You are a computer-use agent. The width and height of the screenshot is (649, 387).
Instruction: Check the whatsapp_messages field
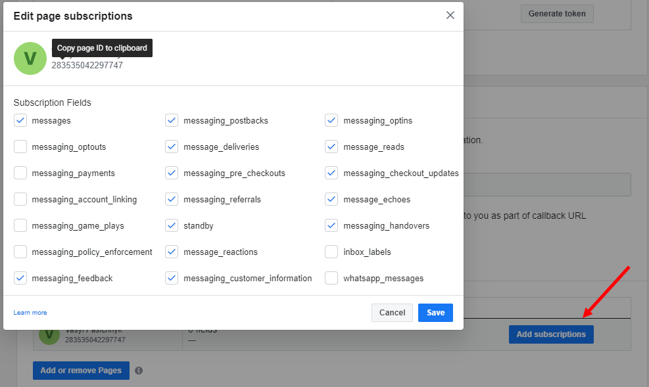[331, 278]
